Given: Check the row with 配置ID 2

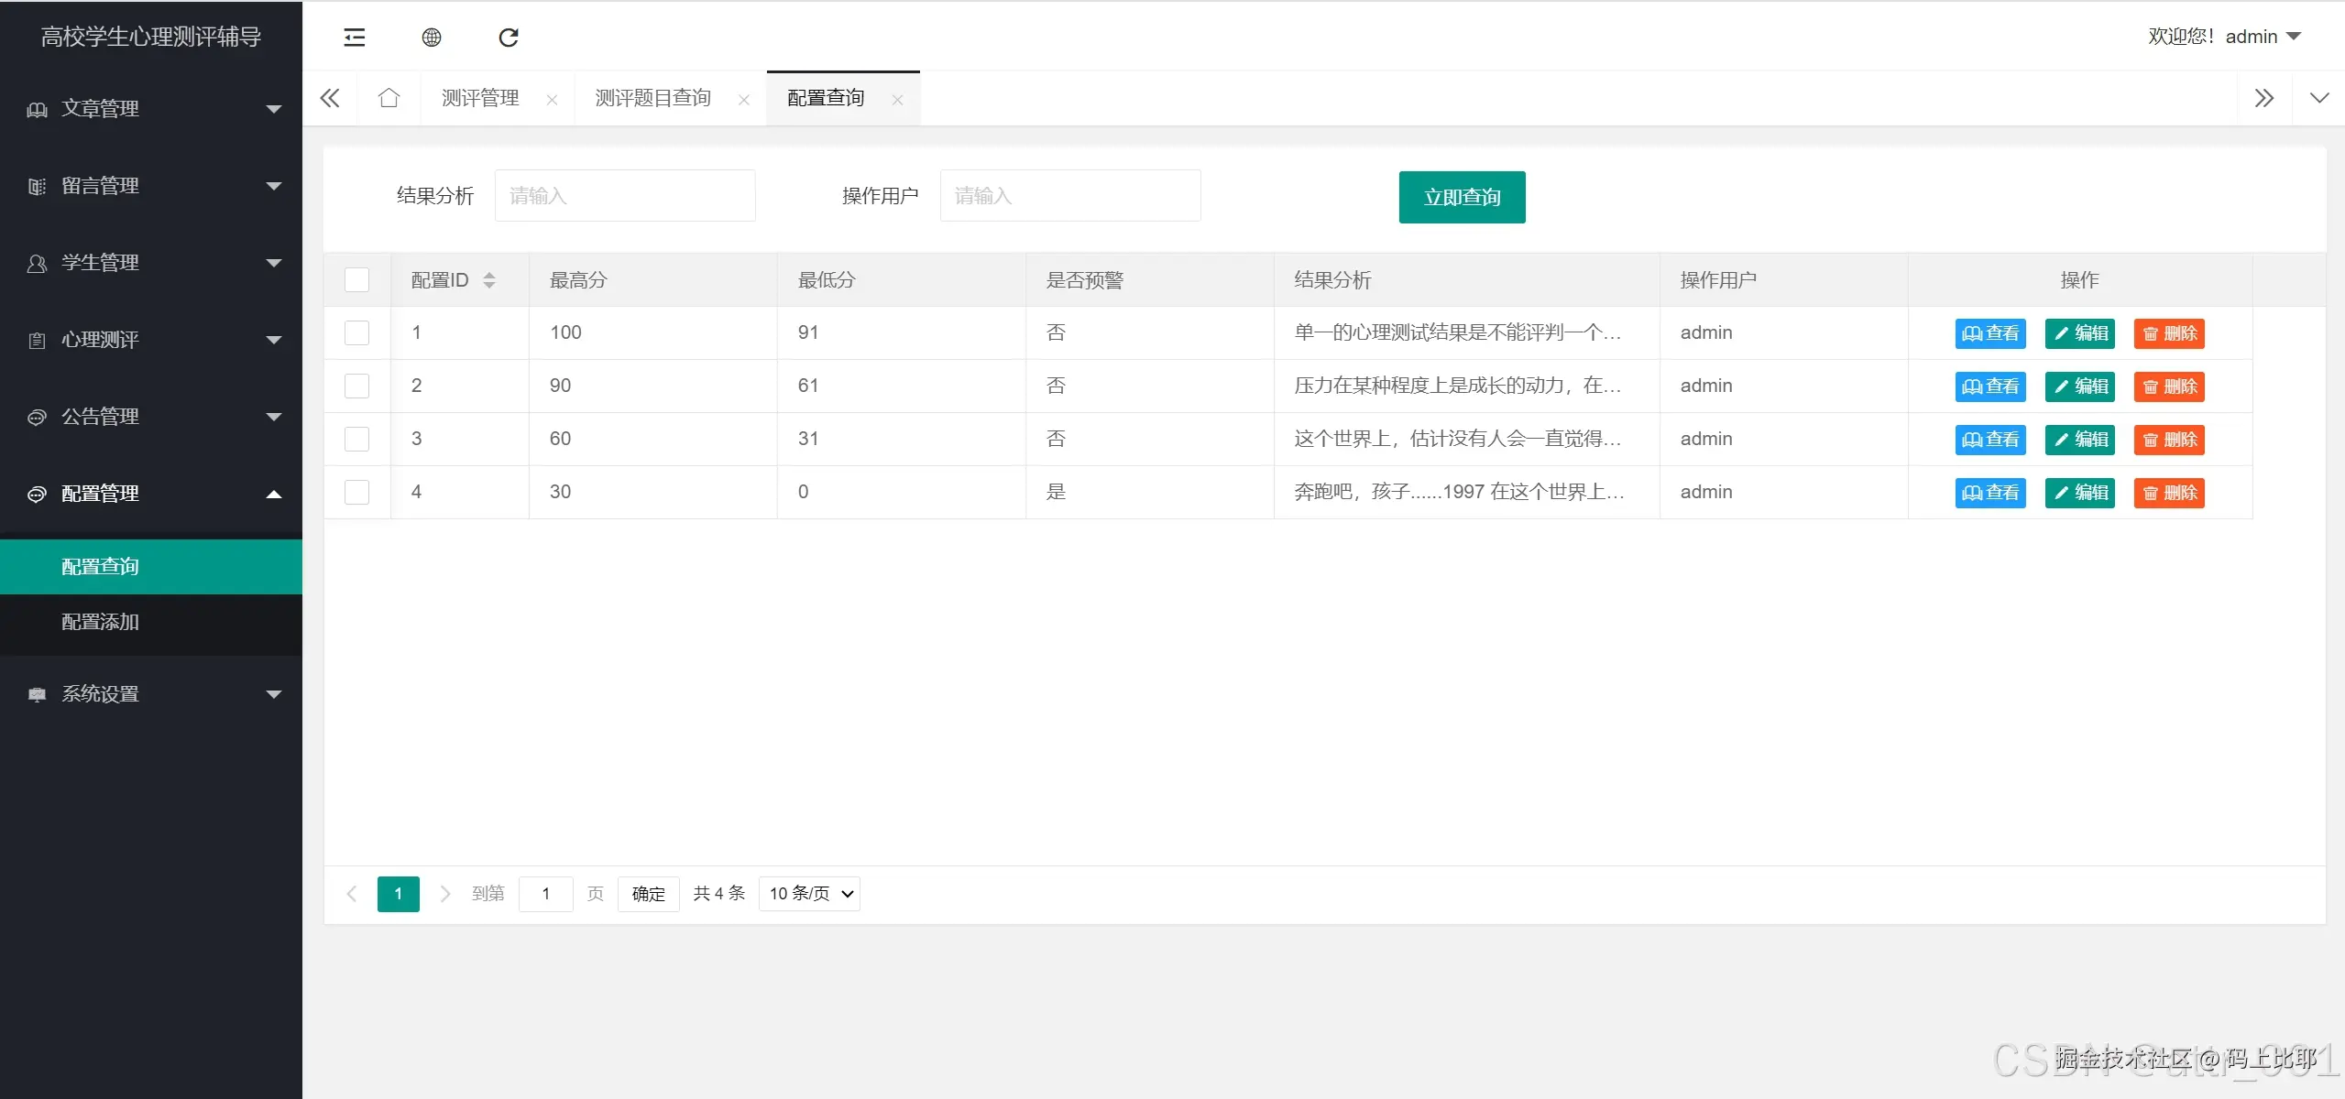Looking at the screenshot, I should click(x=356, y=386).
